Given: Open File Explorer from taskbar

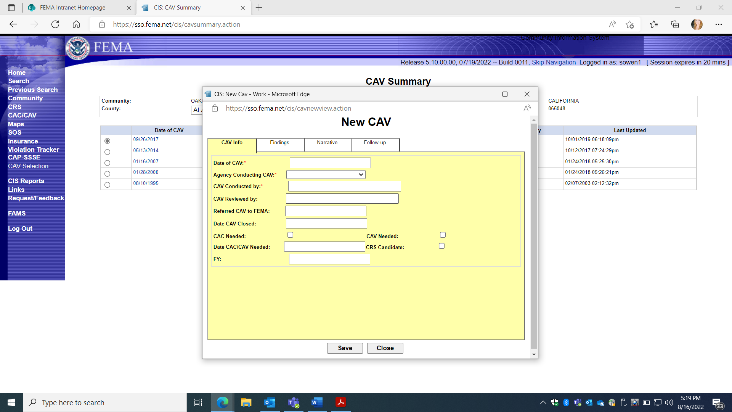Looking at the screenshot, I should 246,402.
